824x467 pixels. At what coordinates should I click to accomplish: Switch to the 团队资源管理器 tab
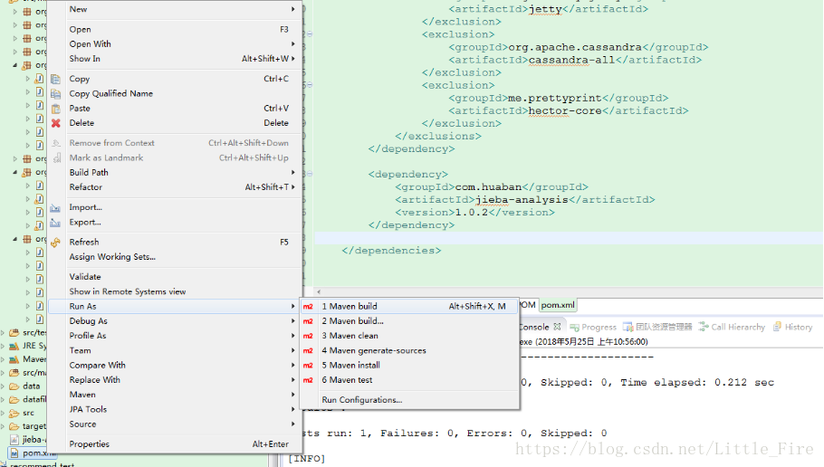coord(657,327)
